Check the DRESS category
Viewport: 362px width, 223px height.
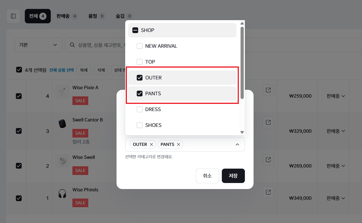[140, 109]
